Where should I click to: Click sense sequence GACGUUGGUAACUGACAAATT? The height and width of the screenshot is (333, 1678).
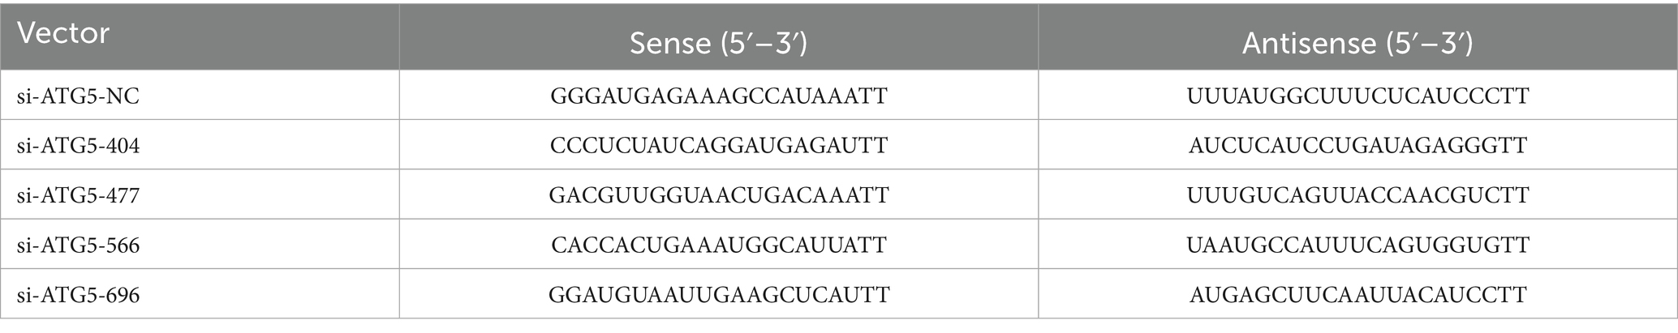pos(718,195)
